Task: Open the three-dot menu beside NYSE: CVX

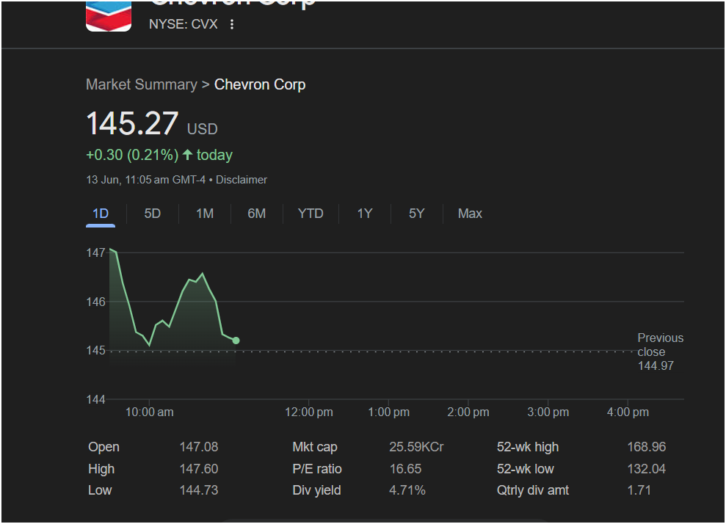Action: pos(232,24)
